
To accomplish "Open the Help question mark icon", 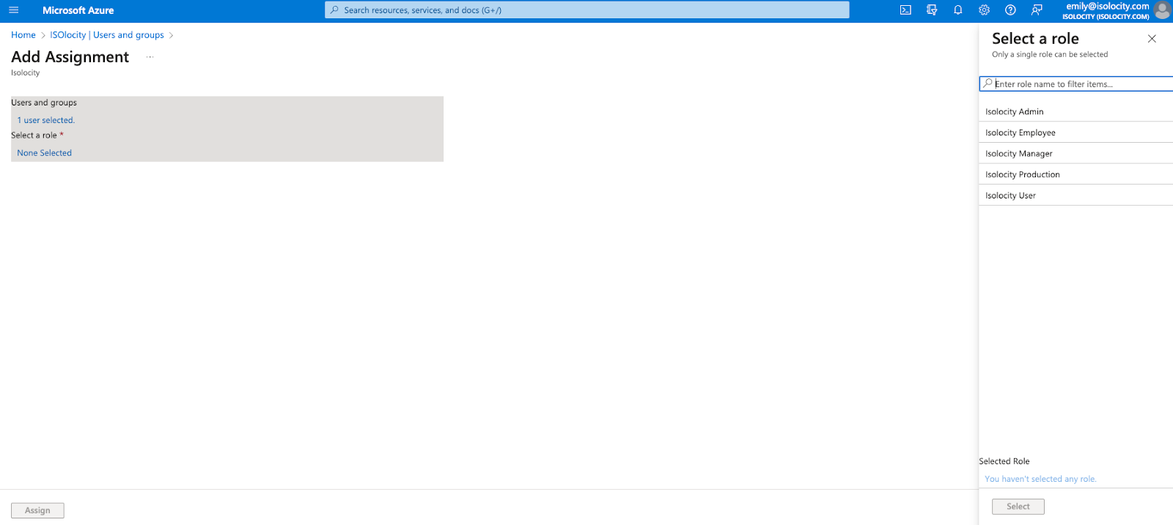I will (x=1010, y=10).
